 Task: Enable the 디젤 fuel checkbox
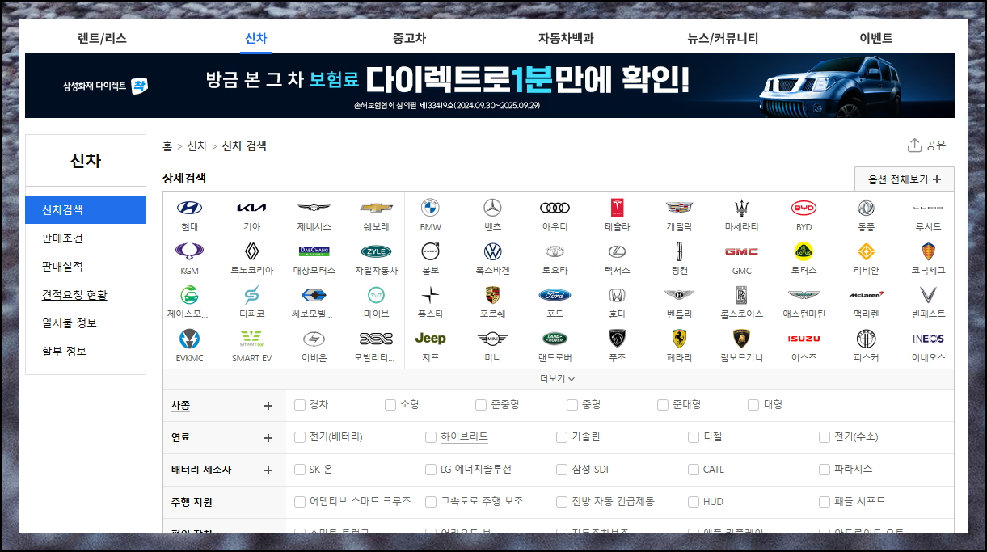pos(694,436)
